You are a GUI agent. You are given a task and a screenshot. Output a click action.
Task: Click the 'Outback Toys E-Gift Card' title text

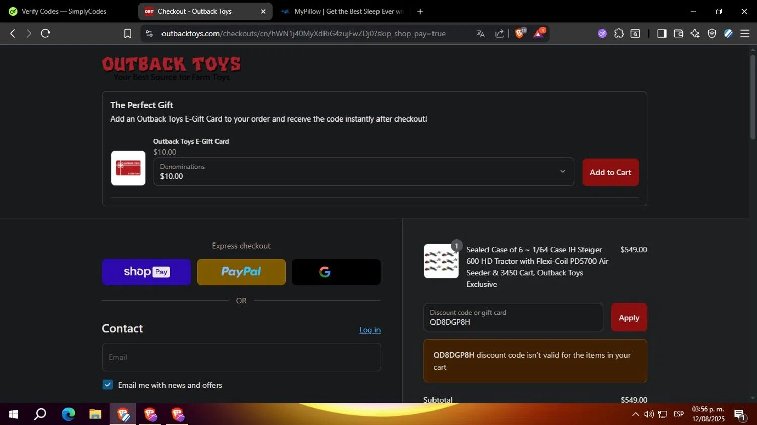pos(191,141)
